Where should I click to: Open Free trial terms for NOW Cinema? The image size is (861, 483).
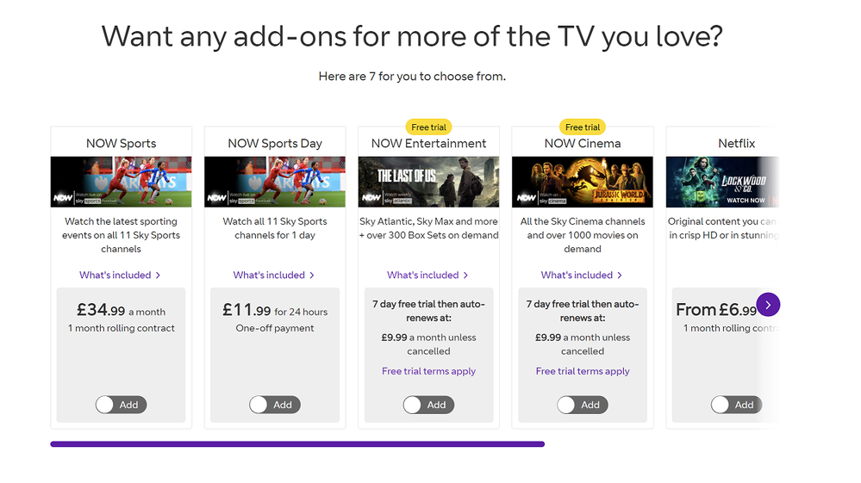[583, 371]
